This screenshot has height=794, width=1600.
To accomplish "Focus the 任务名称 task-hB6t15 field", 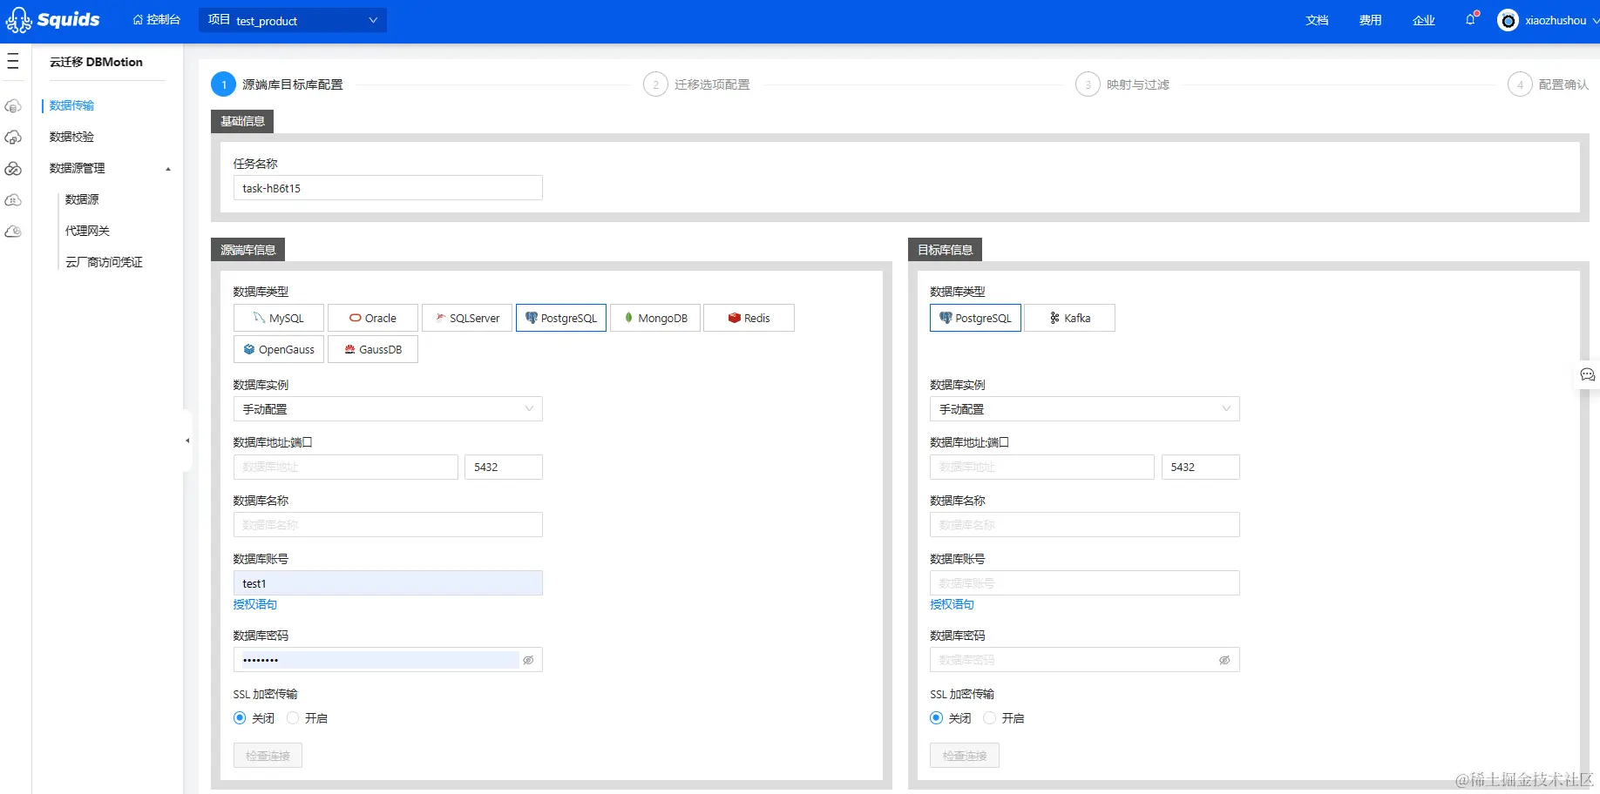I will [x=388, y=188].
